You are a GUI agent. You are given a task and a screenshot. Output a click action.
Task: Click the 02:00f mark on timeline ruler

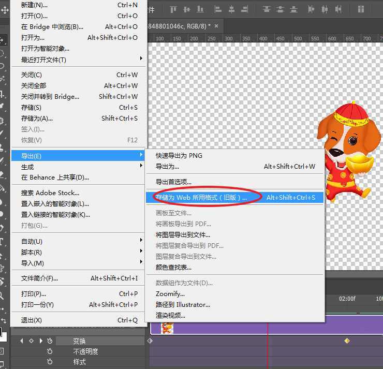coord(347,299)
